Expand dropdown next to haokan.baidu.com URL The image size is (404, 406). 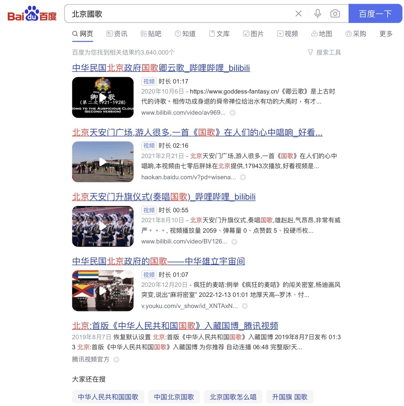(x=243, y=177)
